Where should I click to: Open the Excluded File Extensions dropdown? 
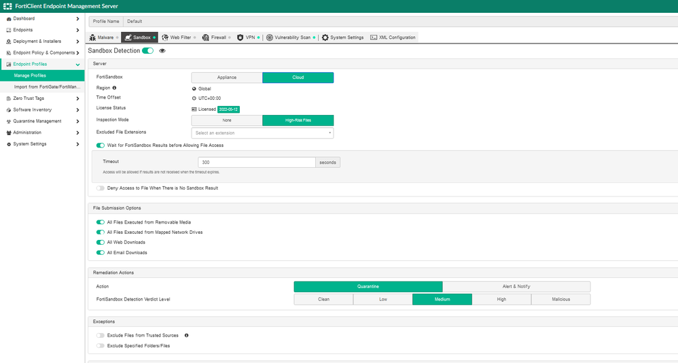(262, 133)
